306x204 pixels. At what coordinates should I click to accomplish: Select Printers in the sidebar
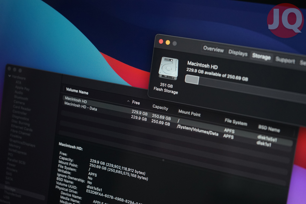[12, 170]
